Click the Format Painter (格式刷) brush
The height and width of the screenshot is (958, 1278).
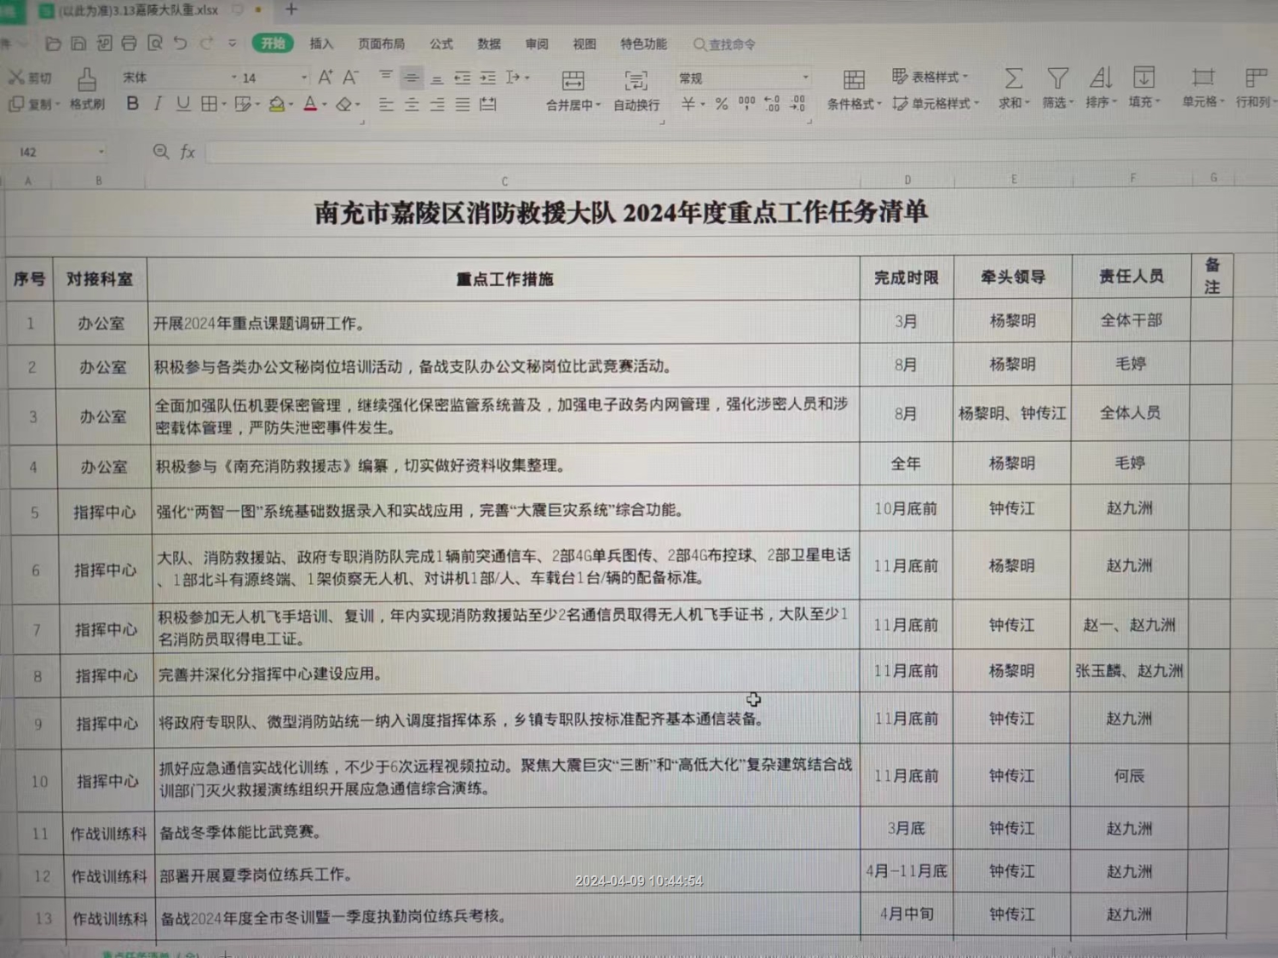(87, 79)
